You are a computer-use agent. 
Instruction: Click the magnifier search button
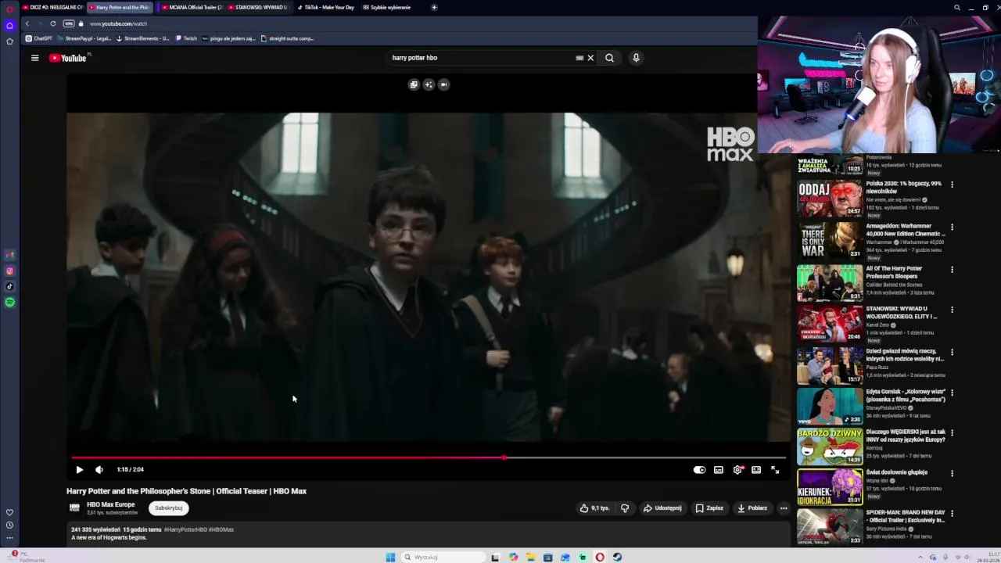[x=609, y=58]
